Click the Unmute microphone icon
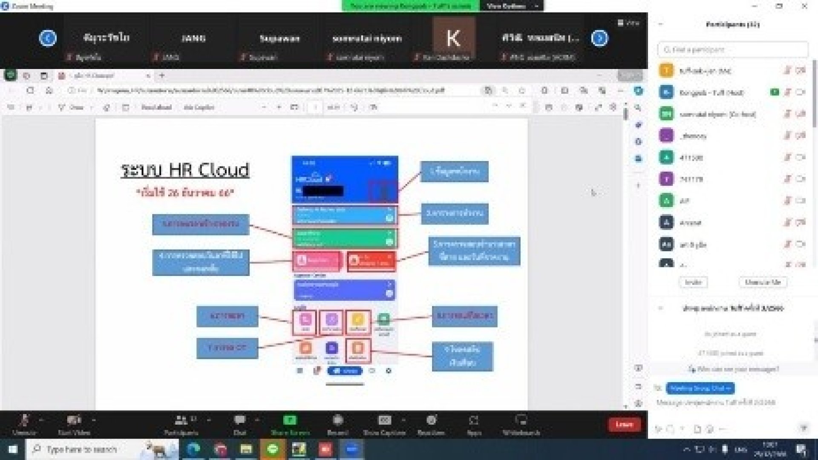818x460 pixels. [x=24, y=420]
